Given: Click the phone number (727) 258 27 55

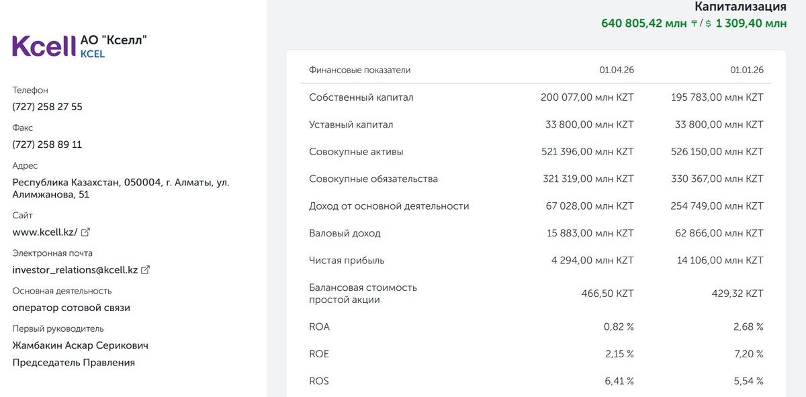Looking at the screenshot, I should [x=48, y=107].
